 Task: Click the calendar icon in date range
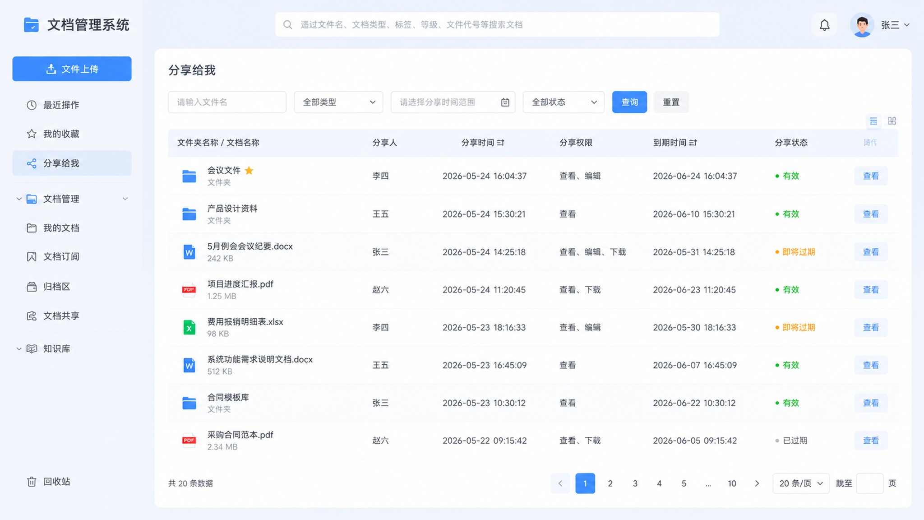505,102
